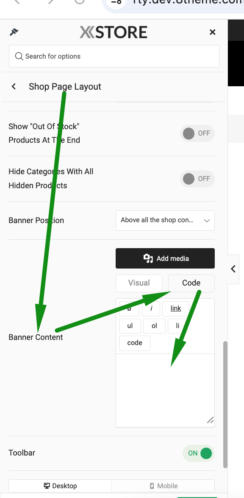Screen dimensions: 244x498
Task: Click inside the Search for options field
Action: [114, 56]
